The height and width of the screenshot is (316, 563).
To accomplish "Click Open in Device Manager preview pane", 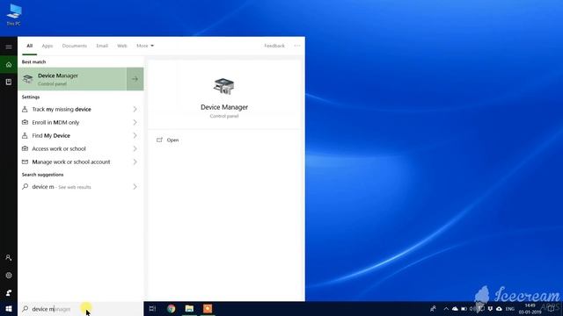I will point(172,140).
